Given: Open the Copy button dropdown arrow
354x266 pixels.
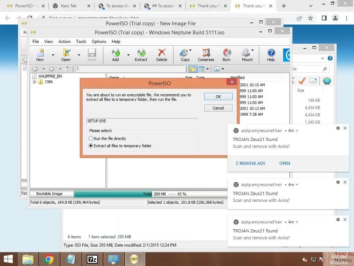Looking at the screenshot, I should click(190, 50).
